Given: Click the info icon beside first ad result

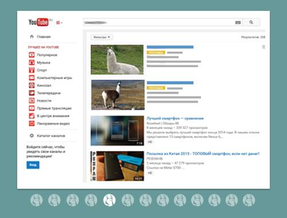Looking at the screenshot, I should pos(263,47).
